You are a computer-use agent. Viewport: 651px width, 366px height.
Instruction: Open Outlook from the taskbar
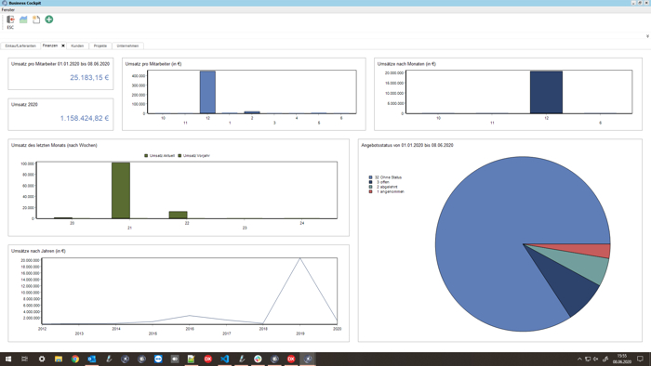point(92,359)
